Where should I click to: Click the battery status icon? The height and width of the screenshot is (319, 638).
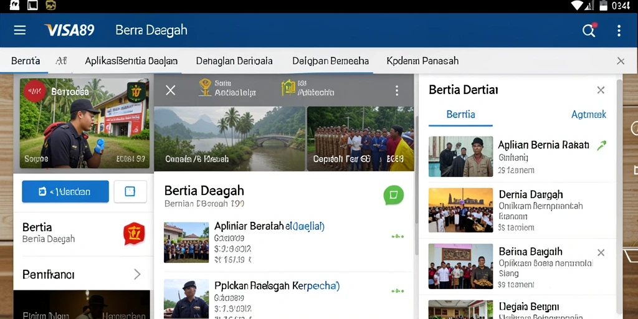tap(603, 5)
